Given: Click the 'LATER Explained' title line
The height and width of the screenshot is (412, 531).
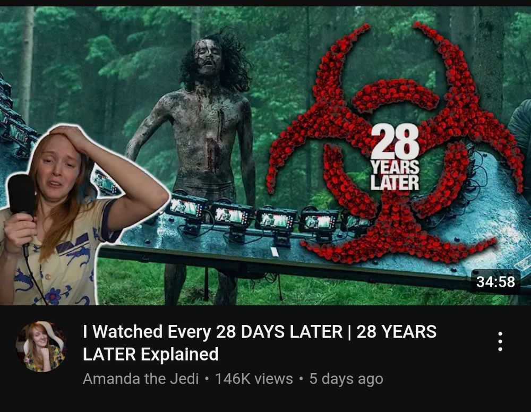Looking at the screenshot, I should pos(151,355).
